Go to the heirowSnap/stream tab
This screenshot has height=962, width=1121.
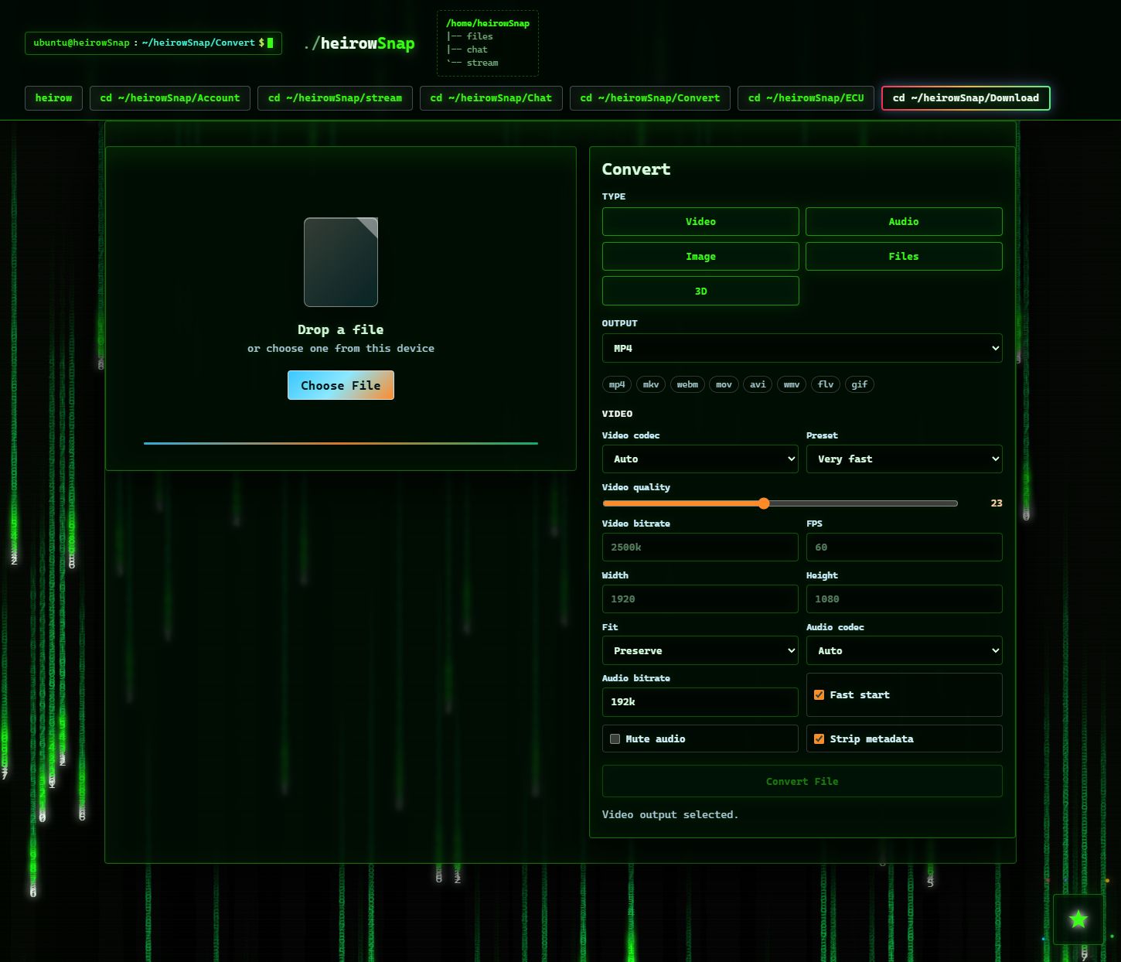(335, 98)
